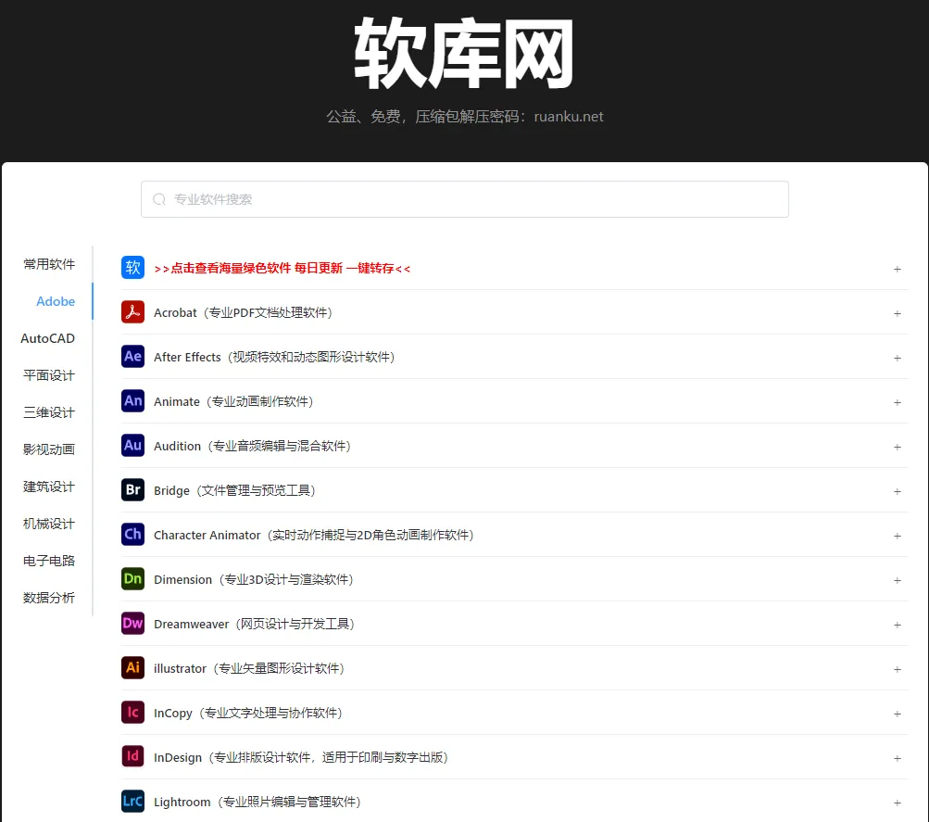The image size is (929, 822).
Task: Click the InCopy（专业文字处理与协作软件）title
Action: (x=248, y=713)
